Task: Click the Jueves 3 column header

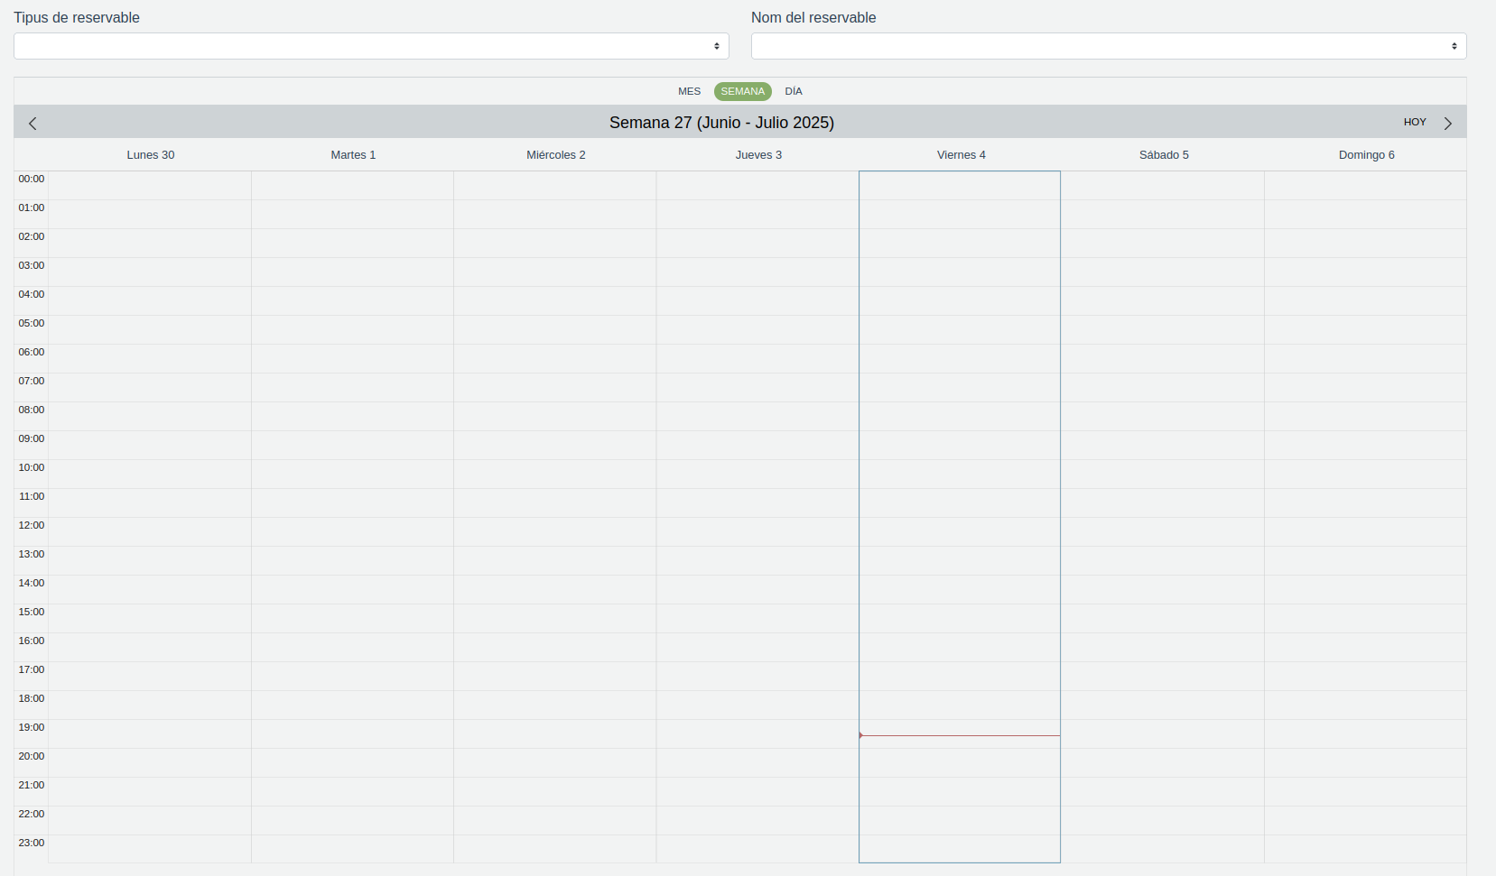Action: (758, 155)
